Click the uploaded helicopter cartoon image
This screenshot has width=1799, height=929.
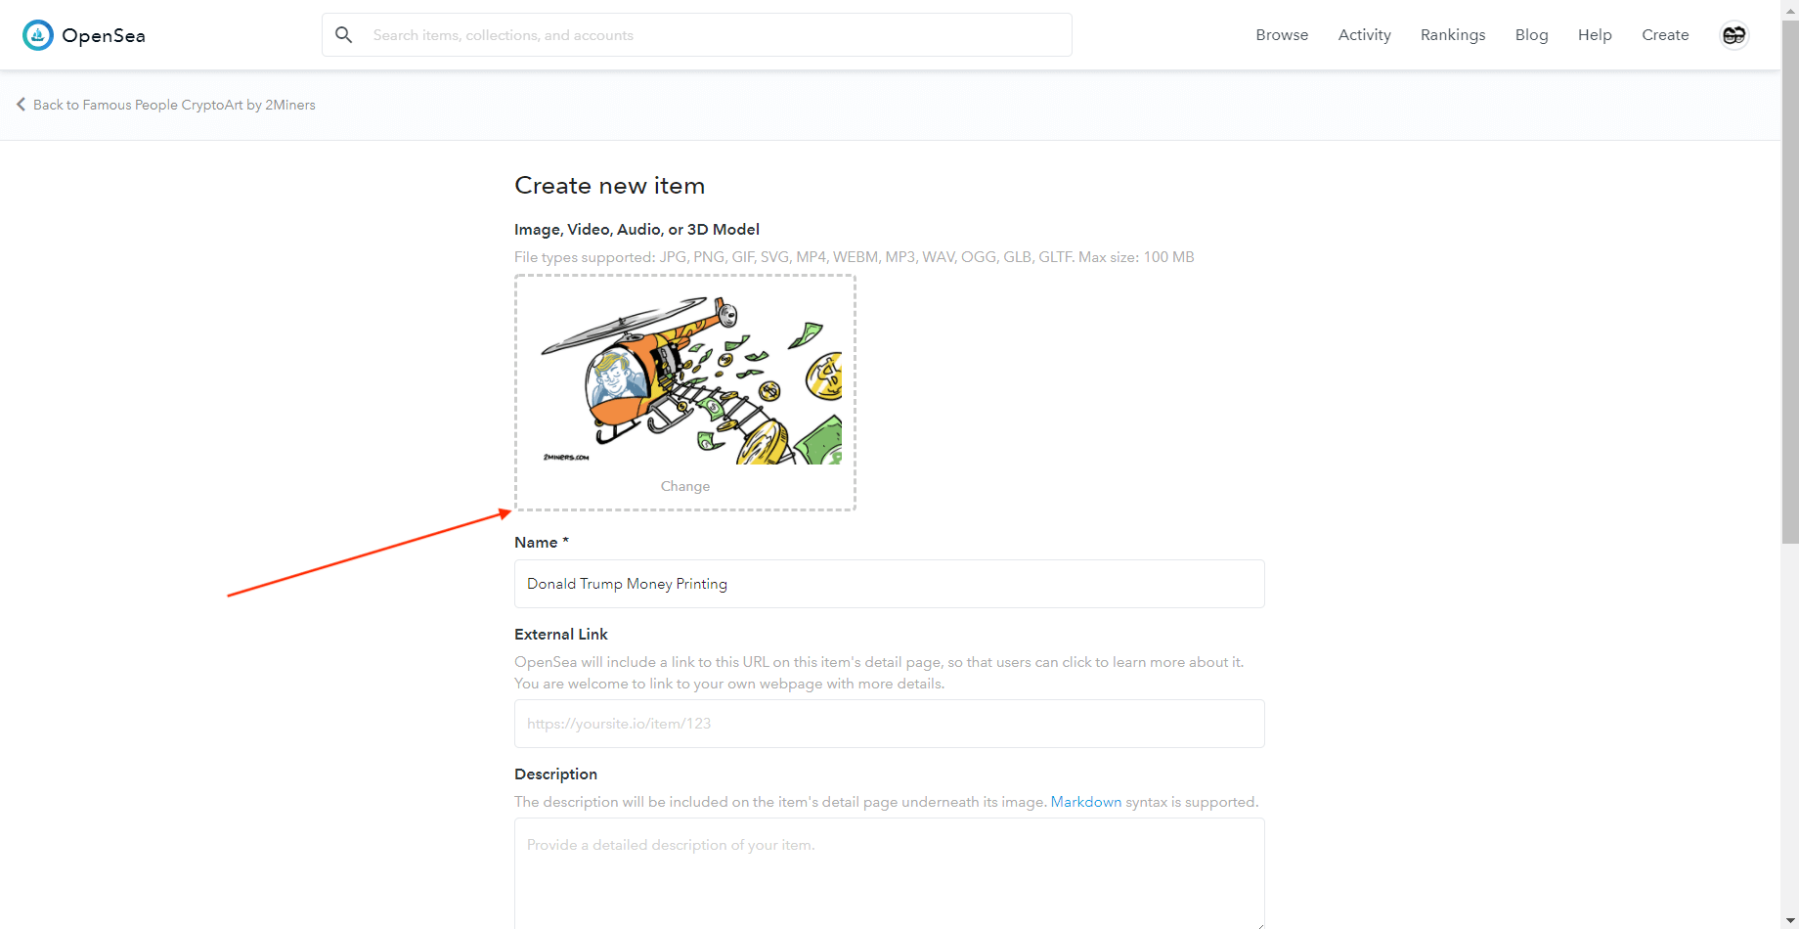(x=690, y=380)
